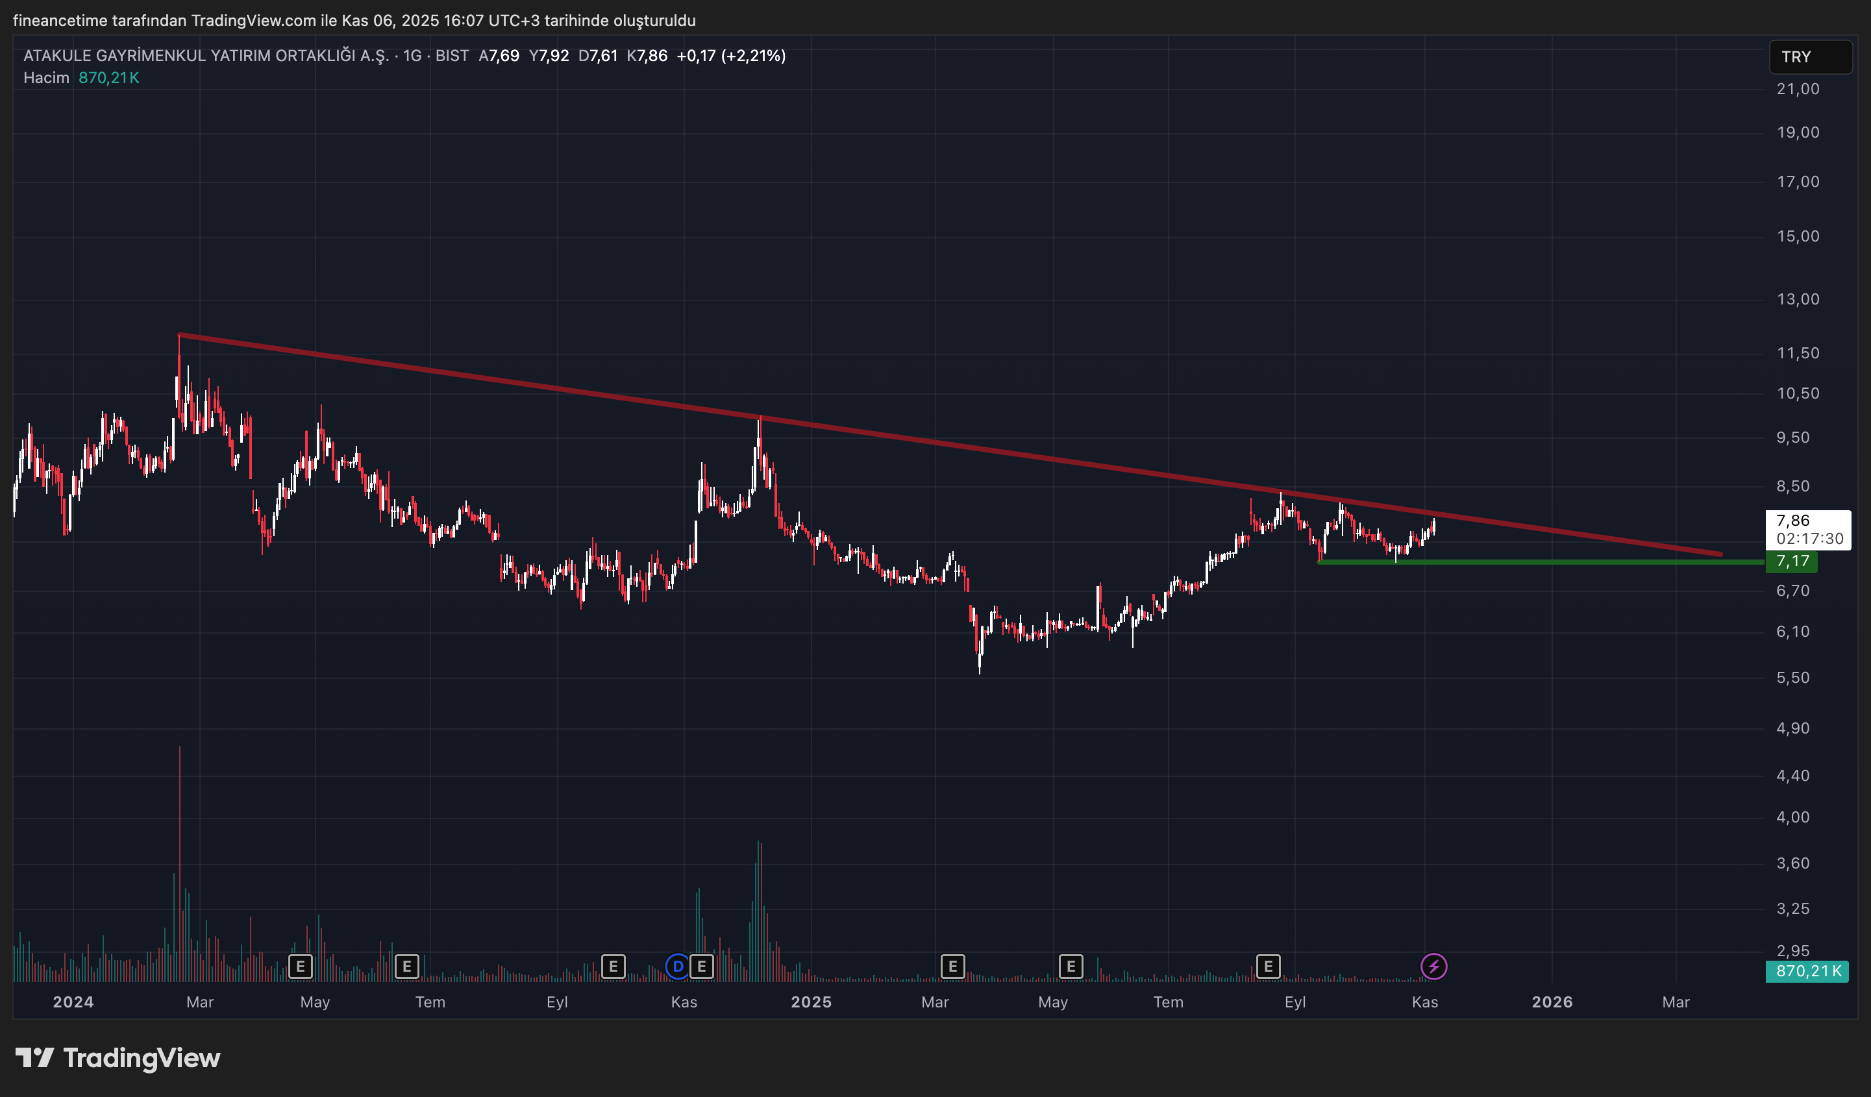1871x1097 pixels.
Task: Click the 7,17 green price label
Action: tap(1792, 561)
